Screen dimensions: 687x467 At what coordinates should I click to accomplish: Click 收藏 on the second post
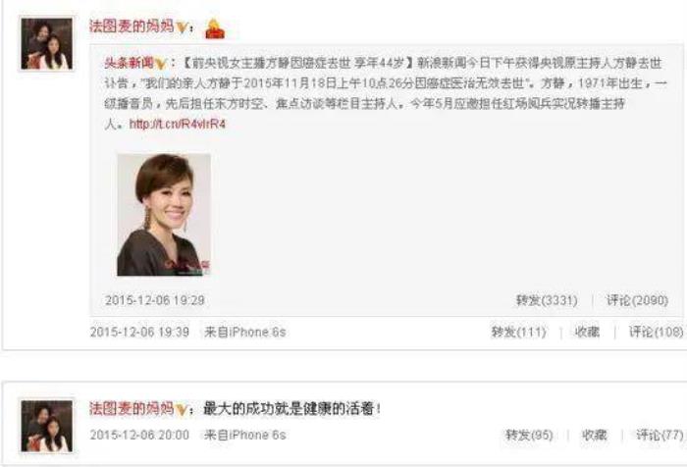click(594, 435)
